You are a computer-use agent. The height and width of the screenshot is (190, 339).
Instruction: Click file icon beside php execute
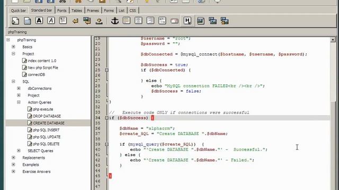tap(30, 109)
